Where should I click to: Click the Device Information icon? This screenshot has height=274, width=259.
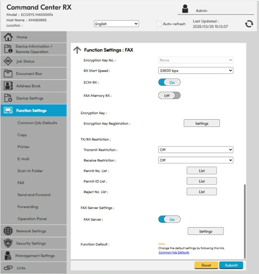coord(8,49)
